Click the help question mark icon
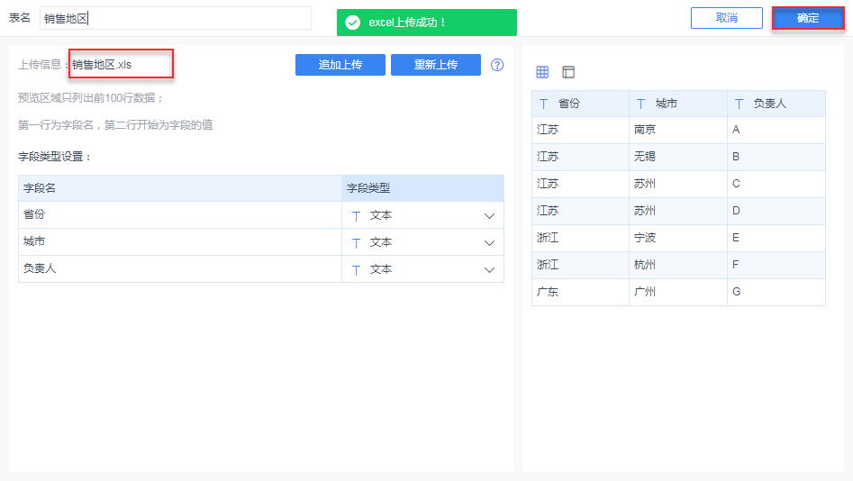 (497, 65)
